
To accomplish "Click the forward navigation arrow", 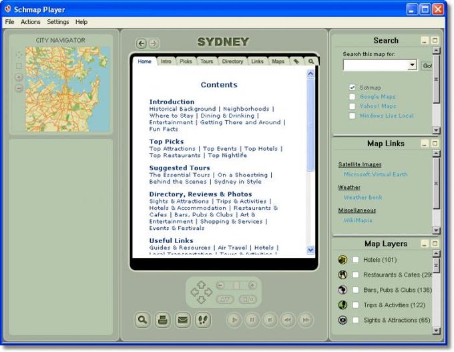I will [x=154, y=43].
